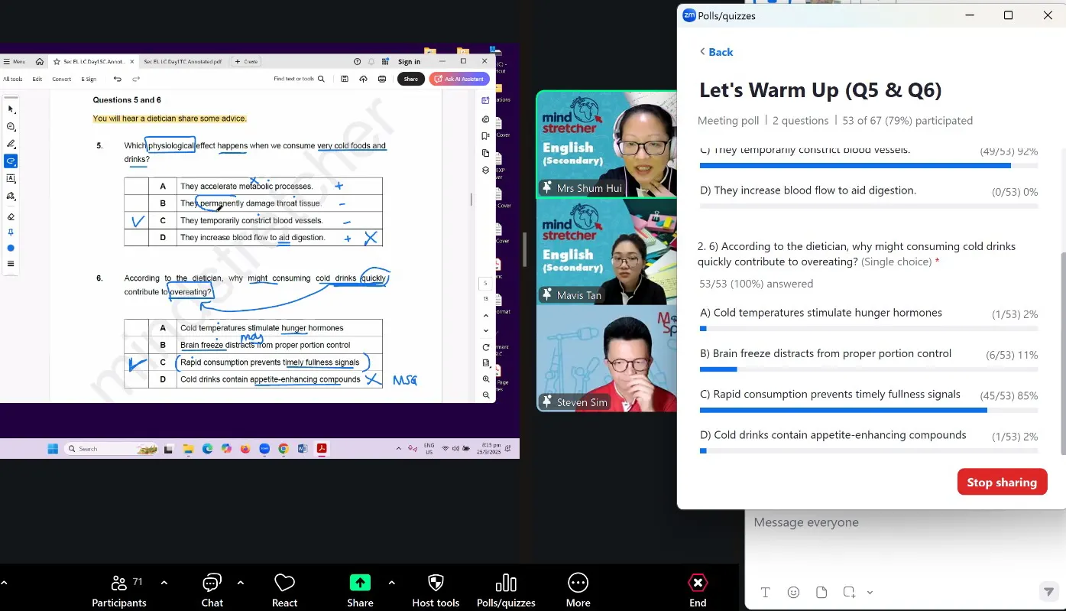1066x611 pixels.
Task: Expand the arrow next to Share
Action: click(x=391, y=583)
